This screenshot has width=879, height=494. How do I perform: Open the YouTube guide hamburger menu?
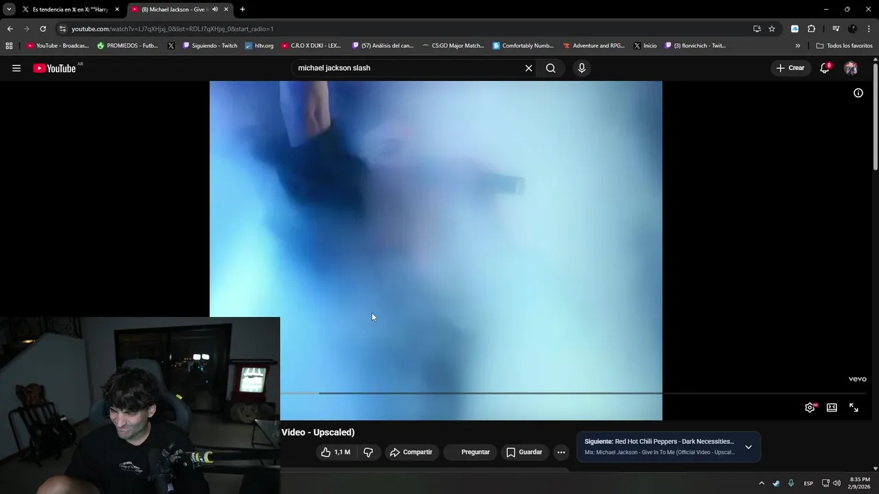[16, 68]
